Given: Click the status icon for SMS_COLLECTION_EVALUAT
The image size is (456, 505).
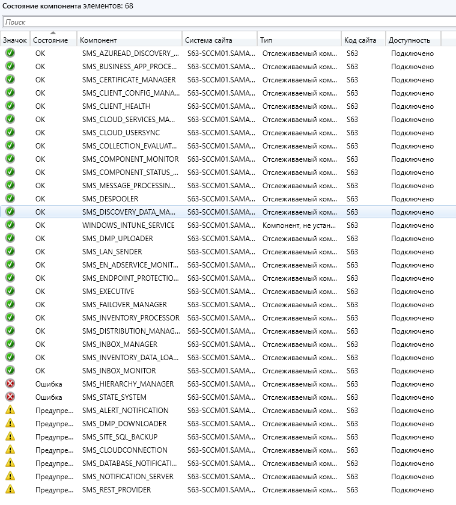Looking at the screenshot, I should point(10,145).
